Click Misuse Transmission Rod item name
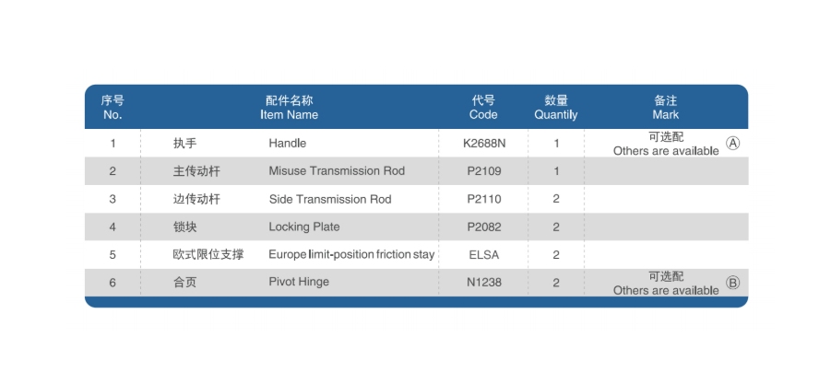Screen dimensions: 819x372 click(x=337, y=171)
